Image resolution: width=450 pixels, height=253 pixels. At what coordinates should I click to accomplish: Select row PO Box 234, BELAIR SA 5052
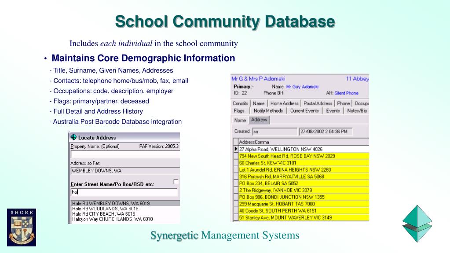pyautogui.click(x=304, y=183)
